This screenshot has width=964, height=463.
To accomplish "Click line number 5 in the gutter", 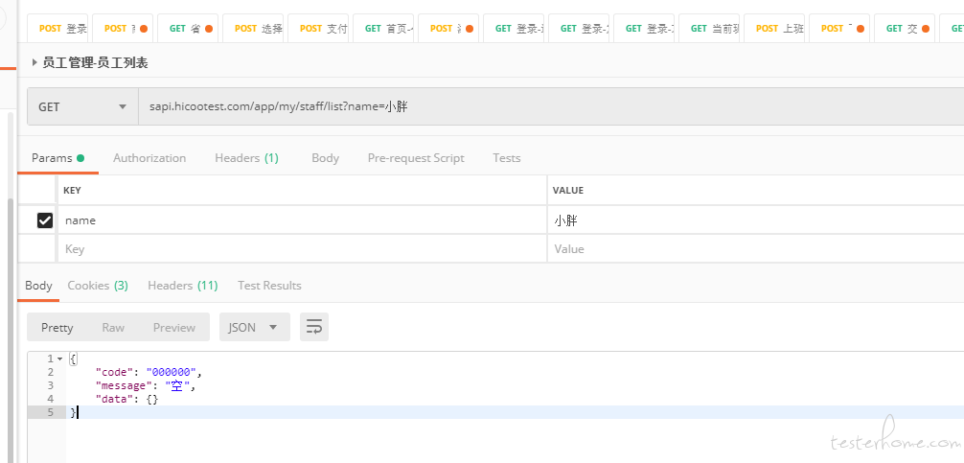I will pos(51,412).
